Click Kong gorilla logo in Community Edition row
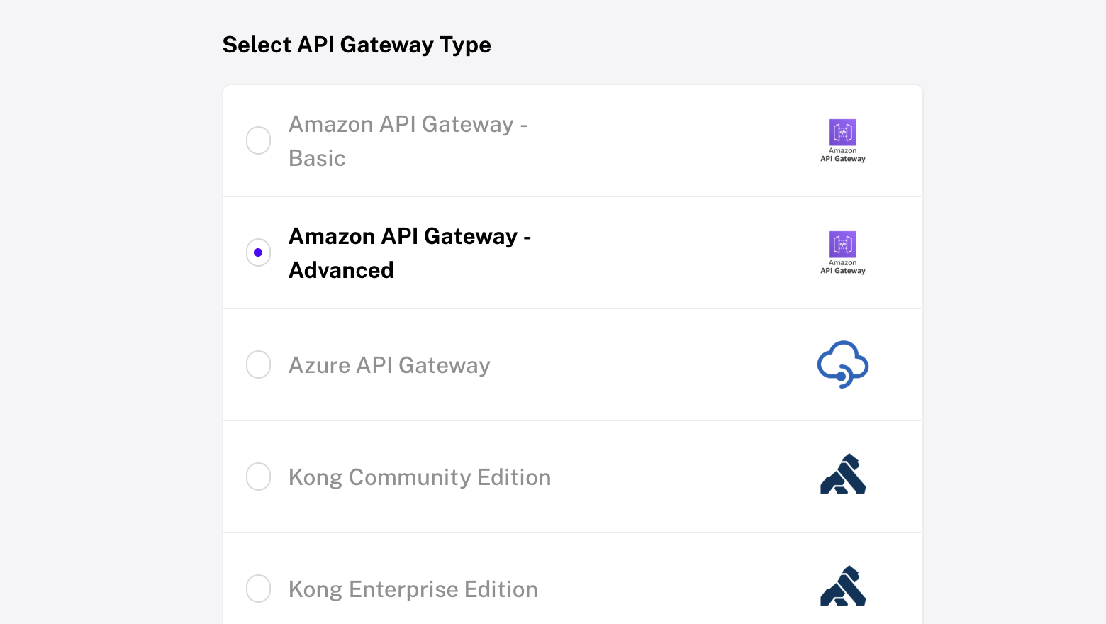The height and width of the screenshot is (624, 1106). (x=842, y=475)
